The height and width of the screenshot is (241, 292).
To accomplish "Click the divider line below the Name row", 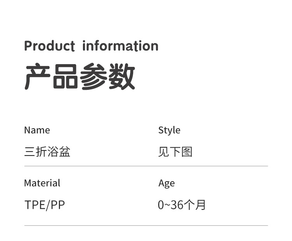I will [x=146, y=166].
